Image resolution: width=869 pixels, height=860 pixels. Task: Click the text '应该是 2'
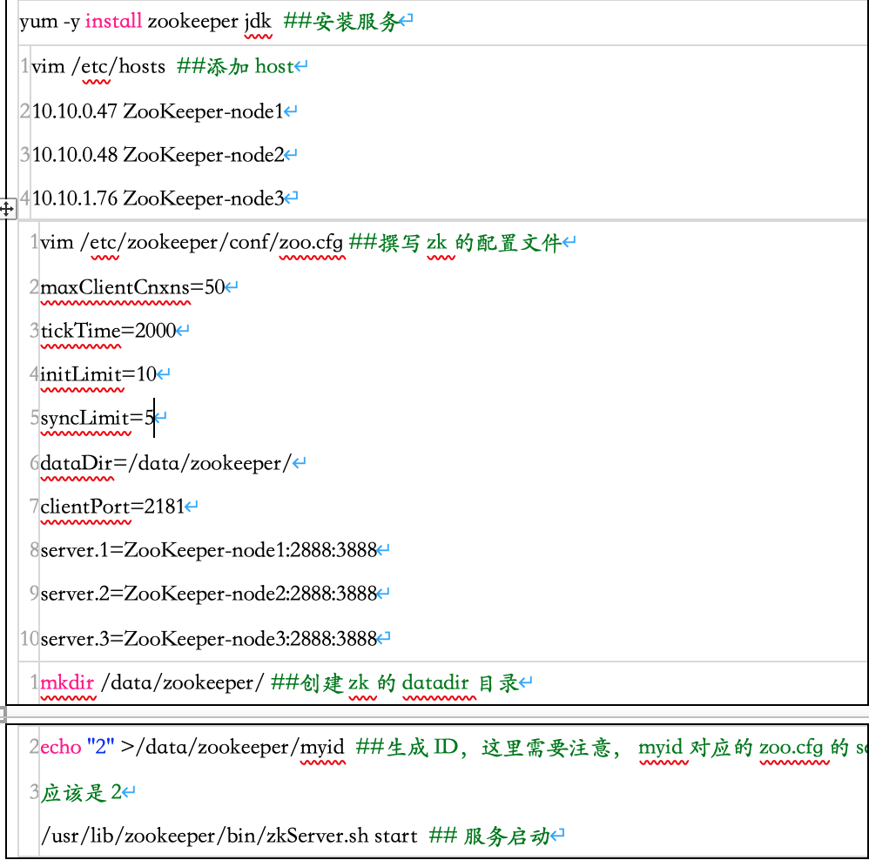coord(82,792)
